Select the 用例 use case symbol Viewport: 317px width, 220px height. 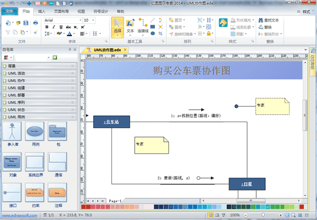pos(34,131)
